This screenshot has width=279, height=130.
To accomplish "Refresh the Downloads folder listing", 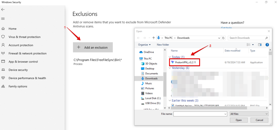I will (223, 38).
